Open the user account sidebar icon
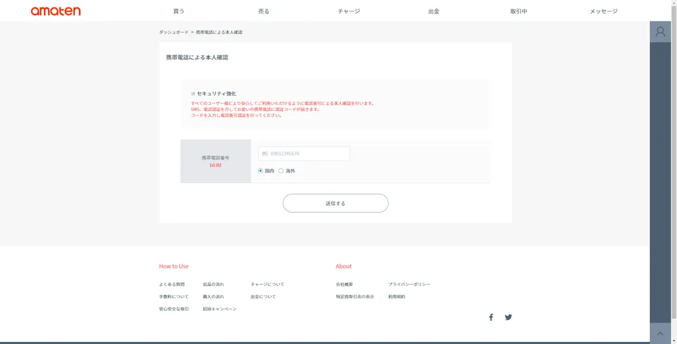The image size is (677, 344). coord(660,32)
